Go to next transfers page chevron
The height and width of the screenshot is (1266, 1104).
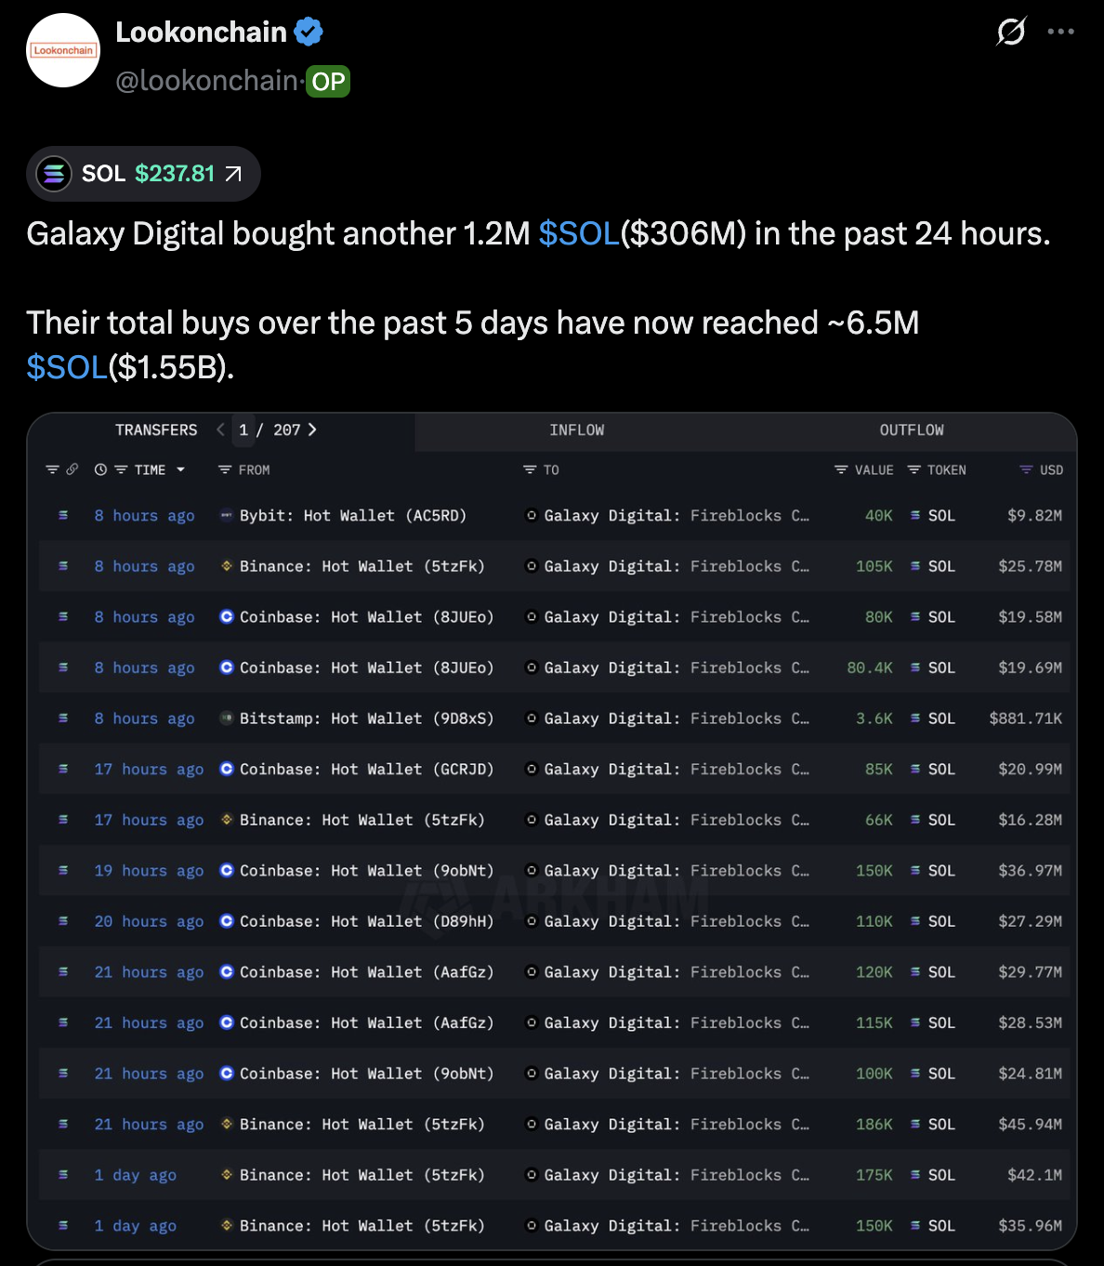tap(312, 429)
